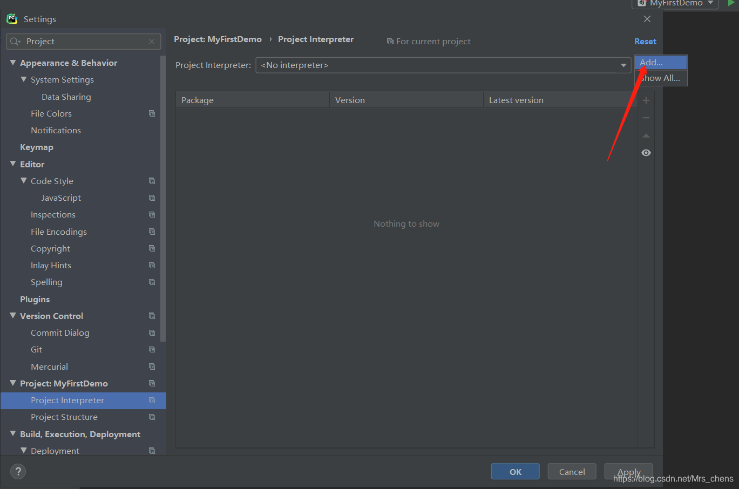Click Latest version column header
This screenshot has height=489, width=739.
point(560,100)
